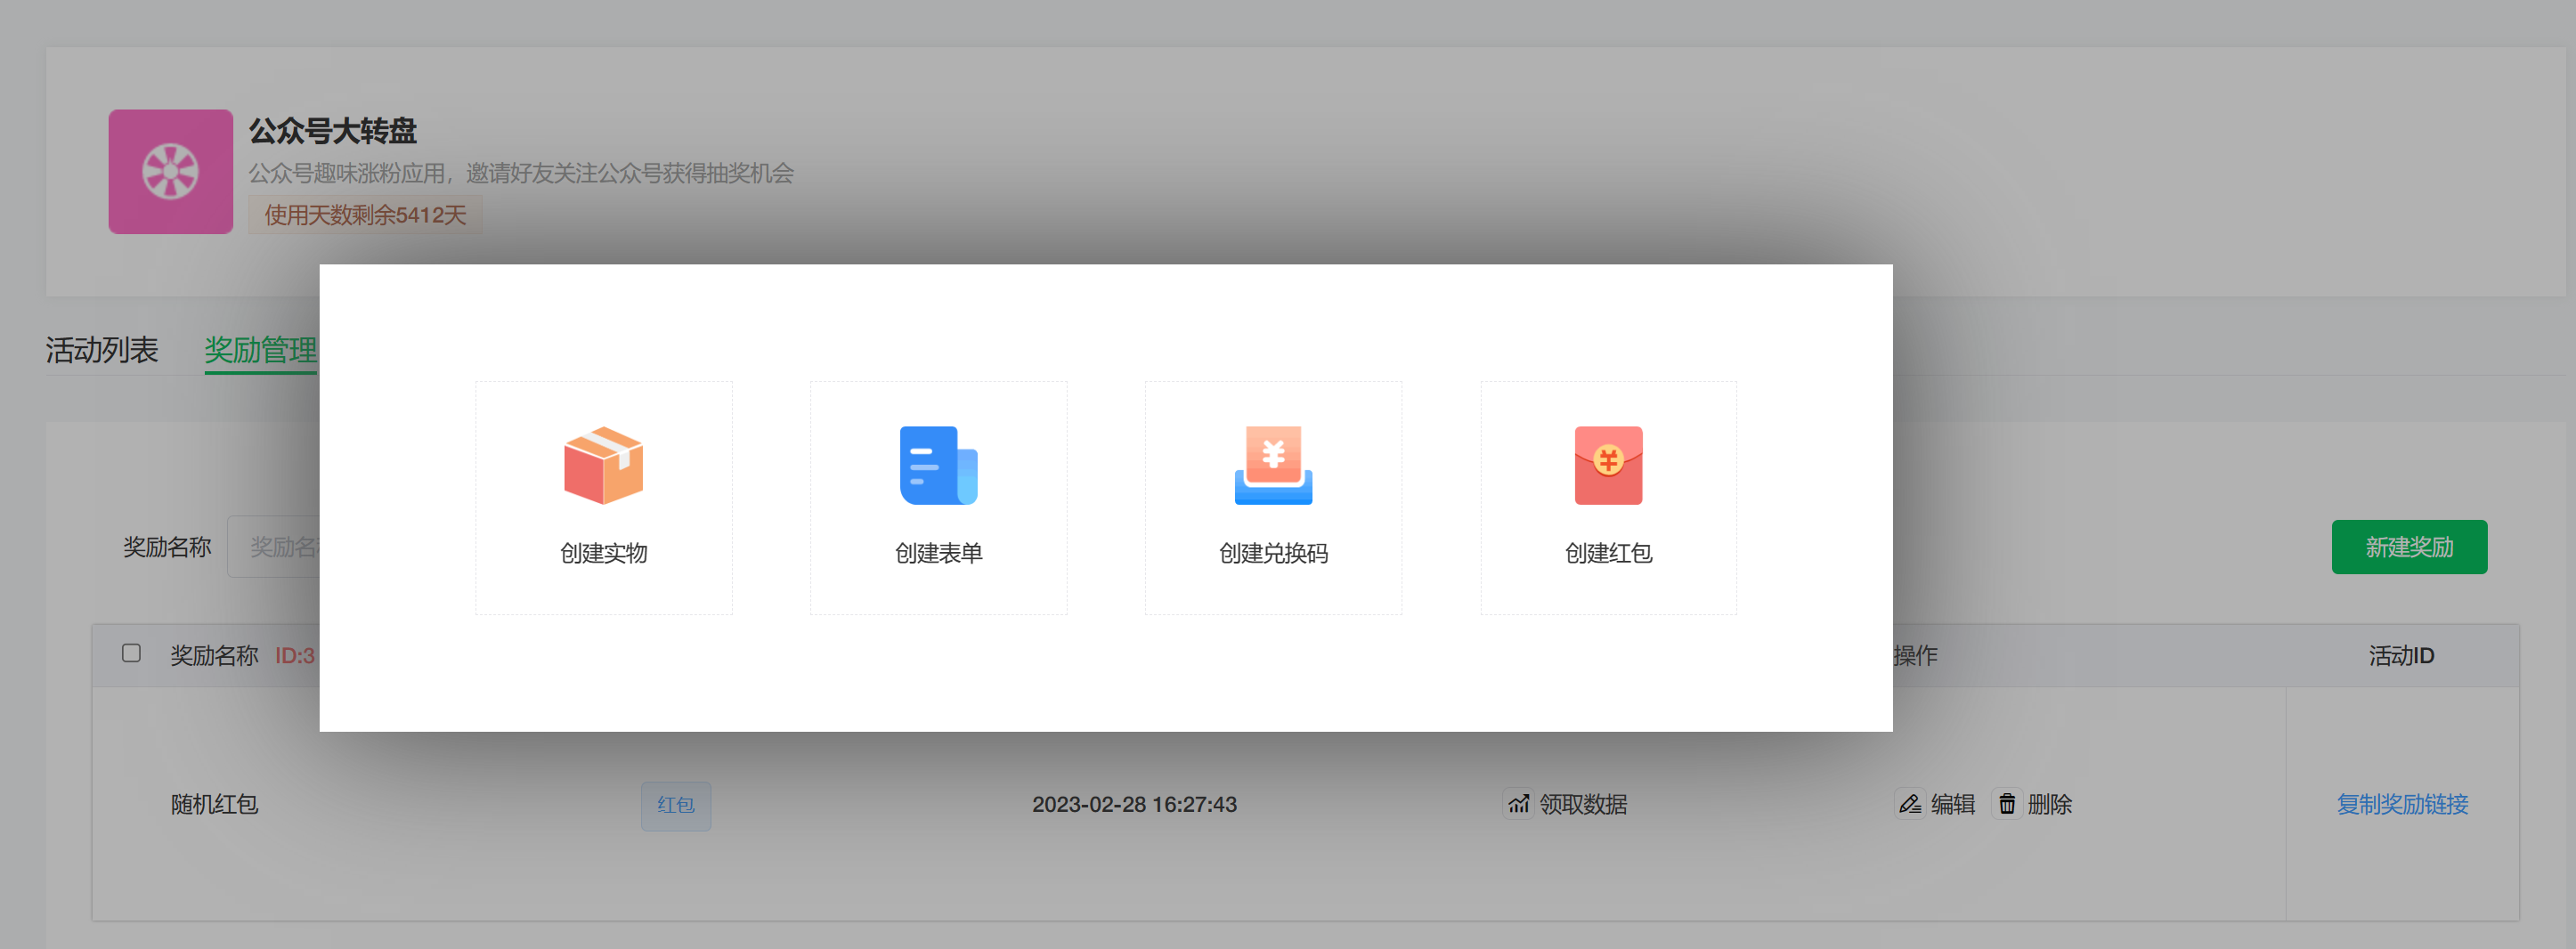The width and height of the screenshot is (2576, 949).
Task: Open the 创建红包 red envelope icon
Action: click(x=1608, y=465)
